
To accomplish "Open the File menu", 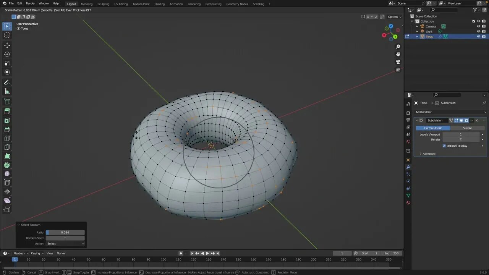I will click(11, 3).
